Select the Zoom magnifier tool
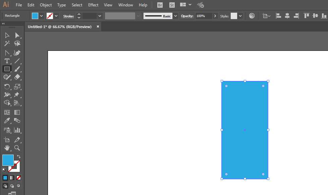This screenshot has height=195, width=328. tap(17, 148)
